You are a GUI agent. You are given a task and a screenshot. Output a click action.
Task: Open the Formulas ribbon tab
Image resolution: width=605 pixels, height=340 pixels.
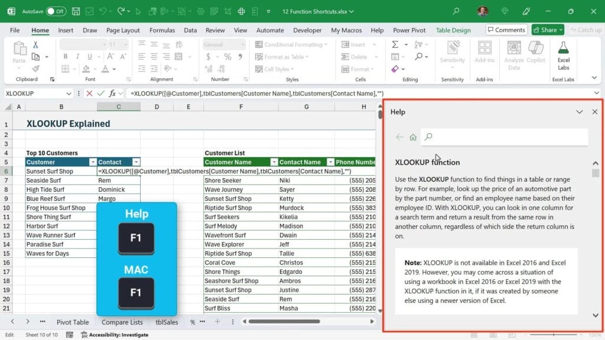tap(162, 30)
